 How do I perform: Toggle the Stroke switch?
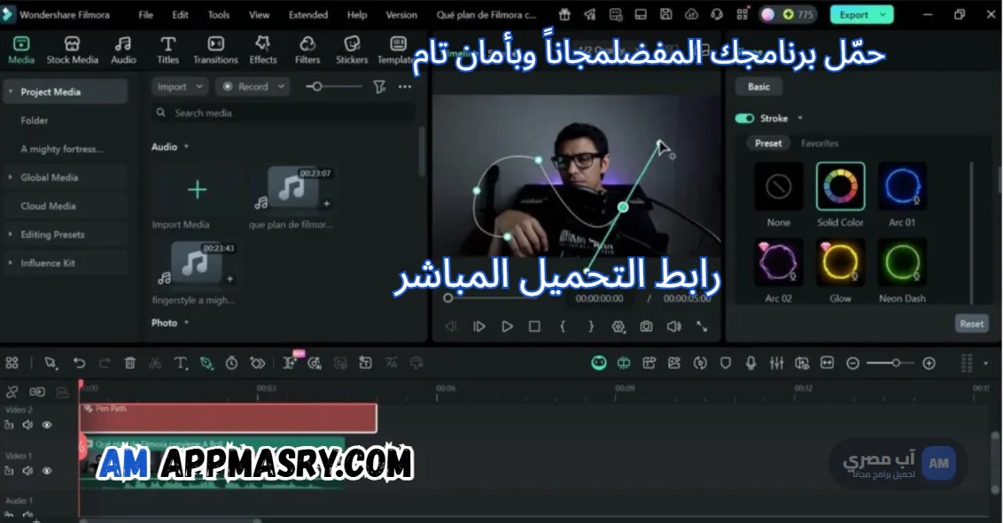pyautogui.click(x=744, y=118)
